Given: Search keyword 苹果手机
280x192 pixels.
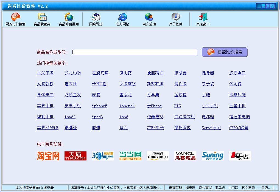Looking at the screenshot, I should pyautogui.click(x=45, y=106).
